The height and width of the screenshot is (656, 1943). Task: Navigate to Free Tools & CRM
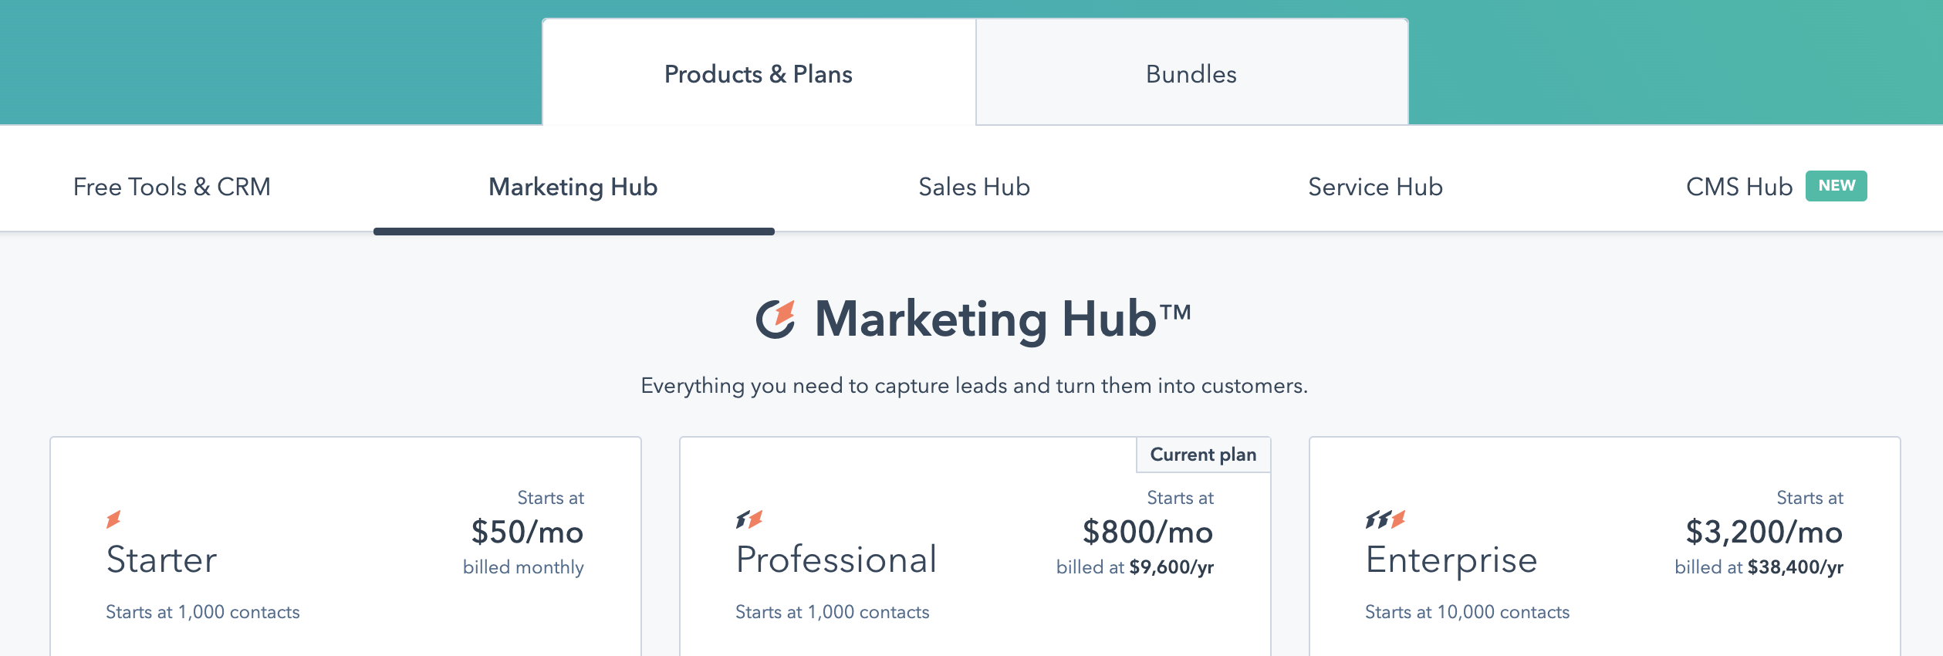(171, 186)
